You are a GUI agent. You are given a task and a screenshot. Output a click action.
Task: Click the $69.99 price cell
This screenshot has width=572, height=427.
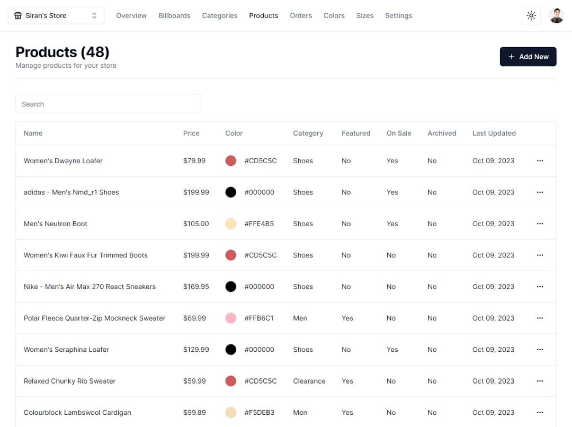[x=194, y=318]
